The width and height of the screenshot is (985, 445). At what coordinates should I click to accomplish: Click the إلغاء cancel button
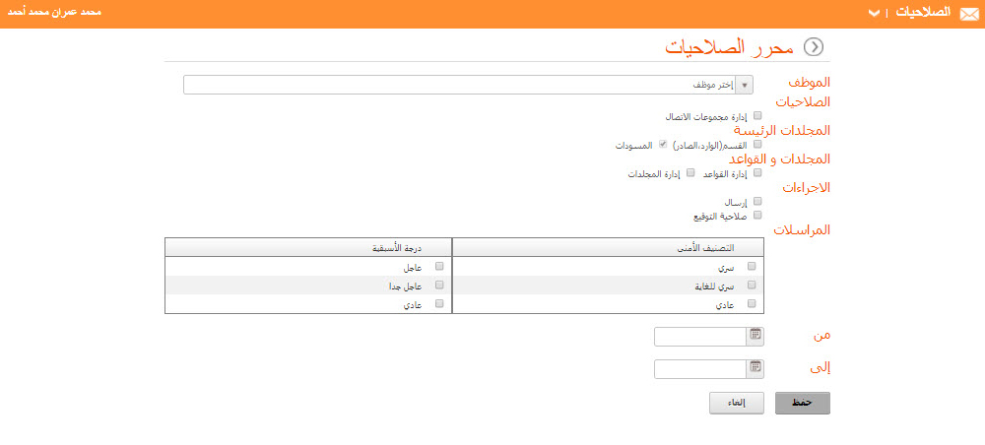click(x=736, y=403)
